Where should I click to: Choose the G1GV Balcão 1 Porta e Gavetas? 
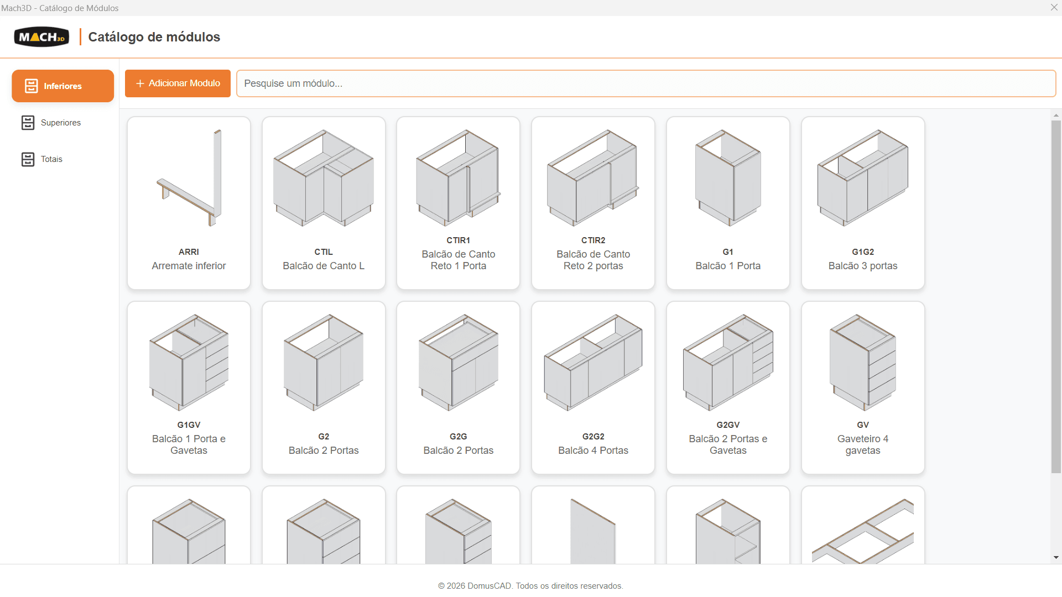coord(189,387)
